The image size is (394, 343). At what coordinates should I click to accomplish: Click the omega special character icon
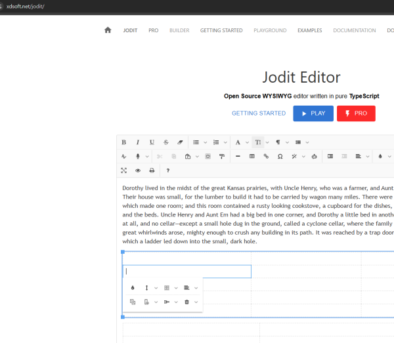click(280, 157)
